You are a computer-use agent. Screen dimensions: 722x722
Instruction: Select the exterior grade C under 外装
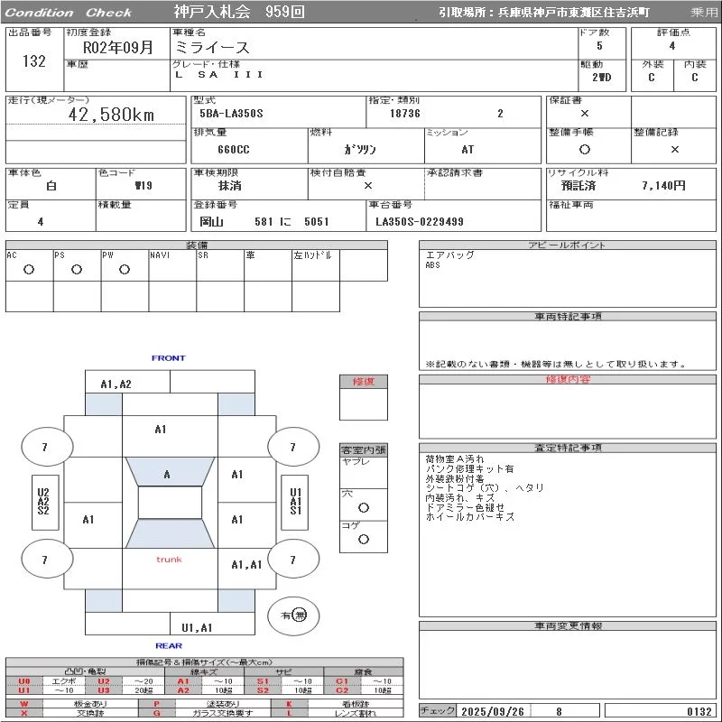[x=651, y=78]
